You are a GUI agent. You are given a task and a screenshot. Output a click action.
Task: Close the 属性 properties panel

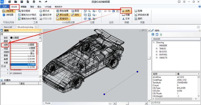pos(40,30)
